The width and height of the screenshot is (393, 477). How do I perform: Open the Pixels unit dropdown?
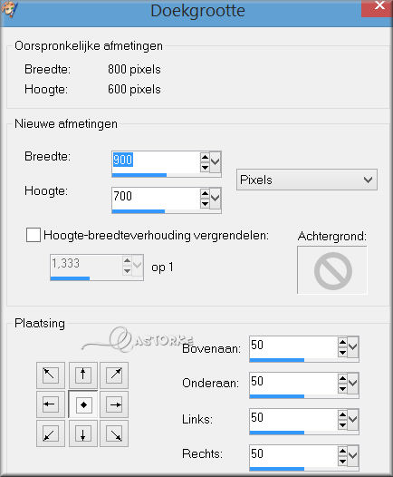coord(307,180)
